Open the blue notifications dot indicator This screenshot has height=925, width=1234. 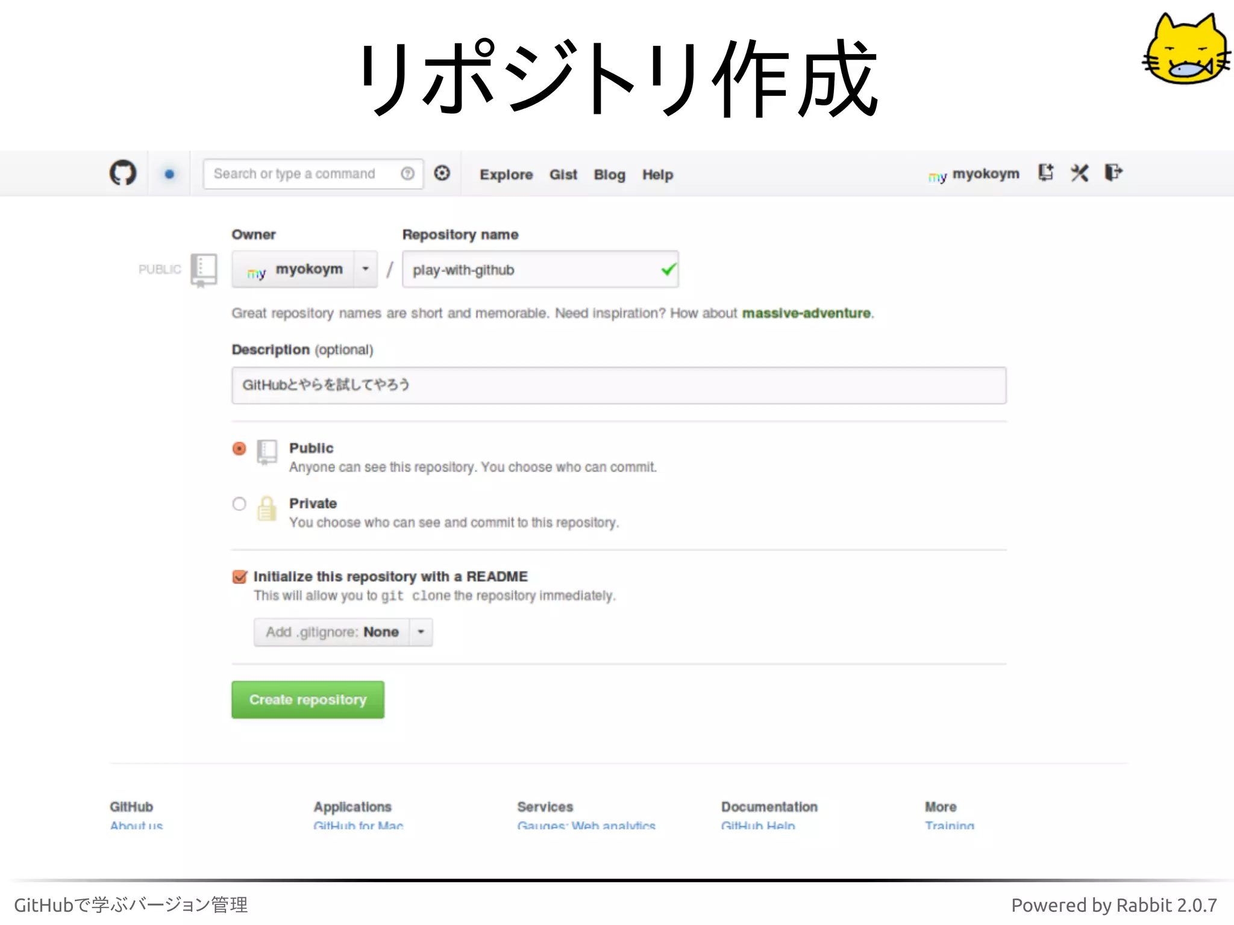[169, 174]
